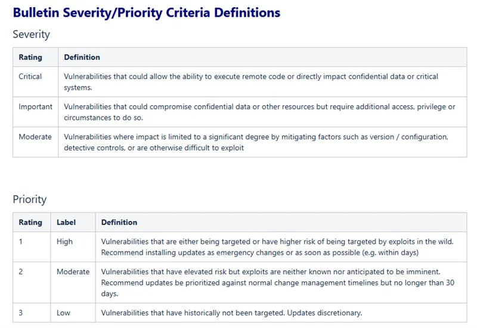This screenshot has height=328, width=477.
Task: Click the definition mentioning 30 days timeline
Action: [x=277, y=282]
